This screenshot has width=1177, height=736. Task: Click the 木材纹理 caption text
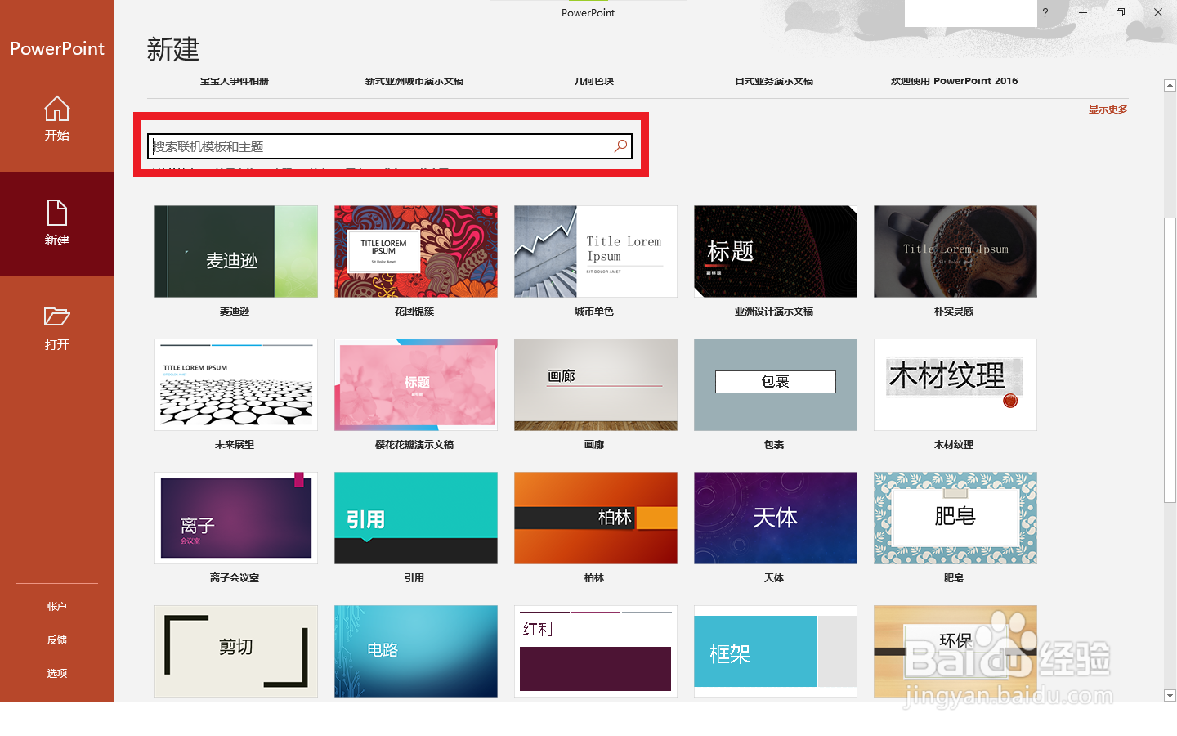(x=954, y=445)
